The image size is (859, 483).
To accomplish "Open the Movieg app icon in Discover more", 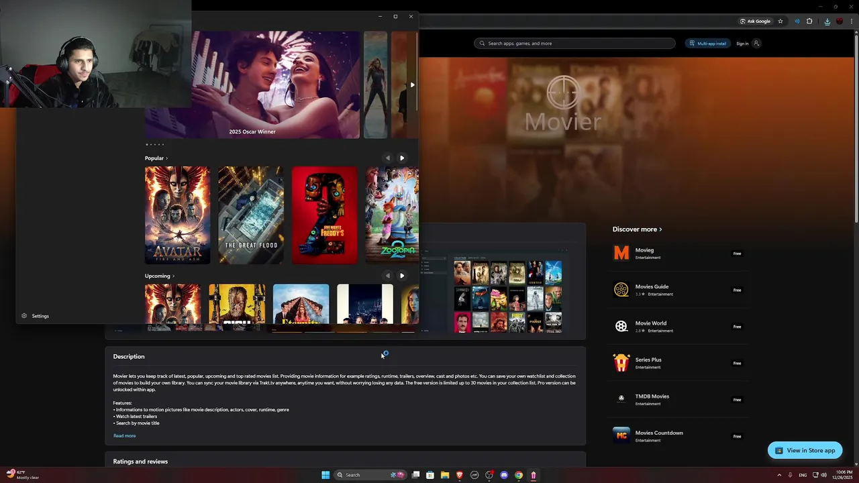I will coord(621,253).
